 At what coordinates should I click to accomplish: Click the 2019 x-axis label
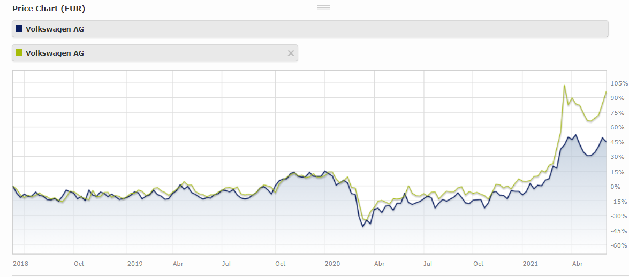135,264
